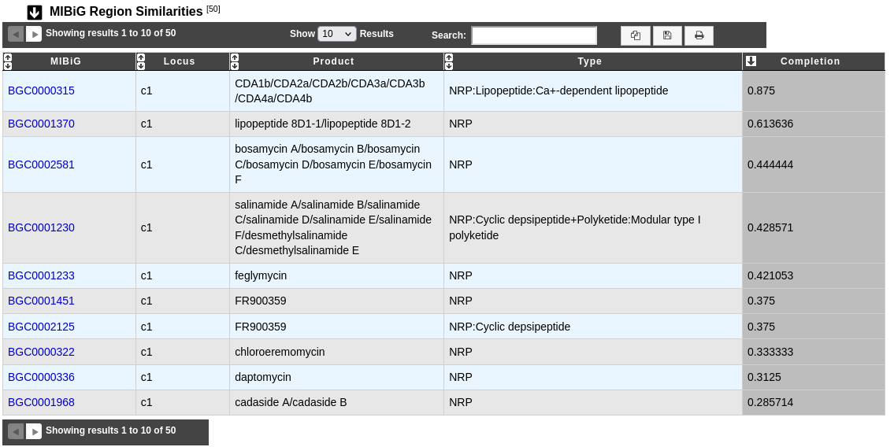This screenshot has width=894, height=447.
Task: Sort table by MIBiG column arrows
Action: point(7,61)
